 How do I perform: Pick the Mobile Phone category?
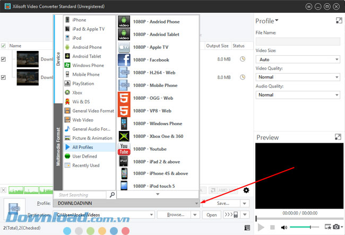[89, 74]
